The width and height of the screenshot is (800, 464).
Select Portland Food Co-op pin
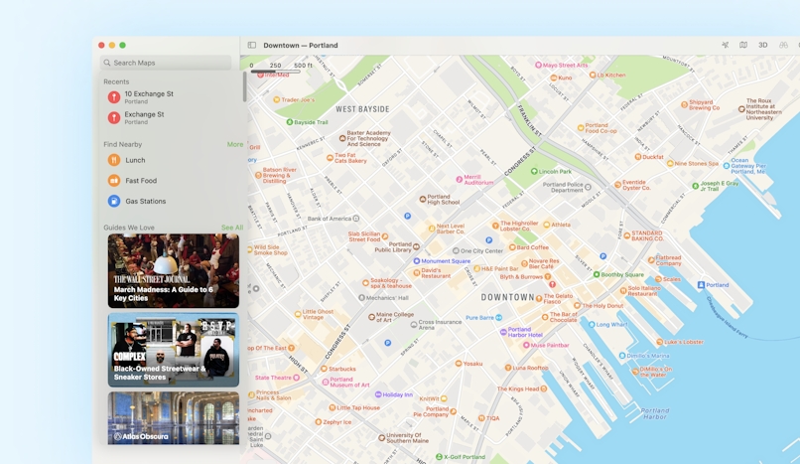point(581,128)
